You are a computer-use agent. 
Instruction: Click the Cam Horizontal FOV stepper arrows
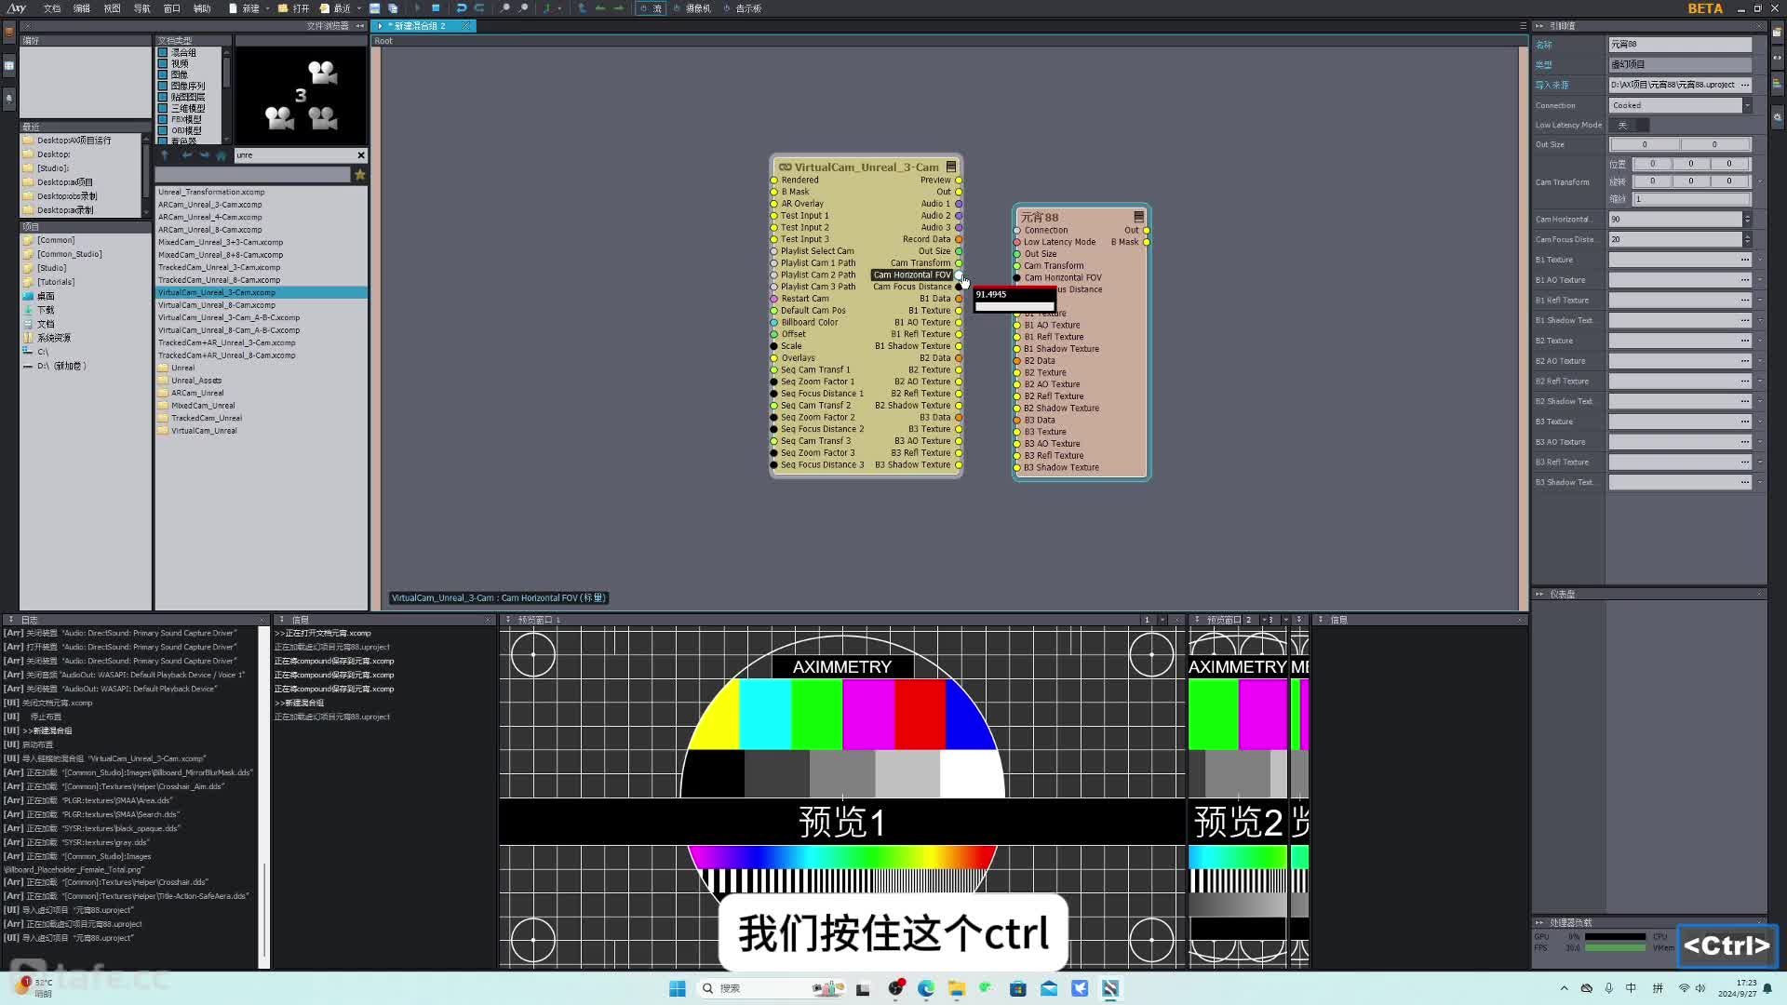[x=1747, y=220]
